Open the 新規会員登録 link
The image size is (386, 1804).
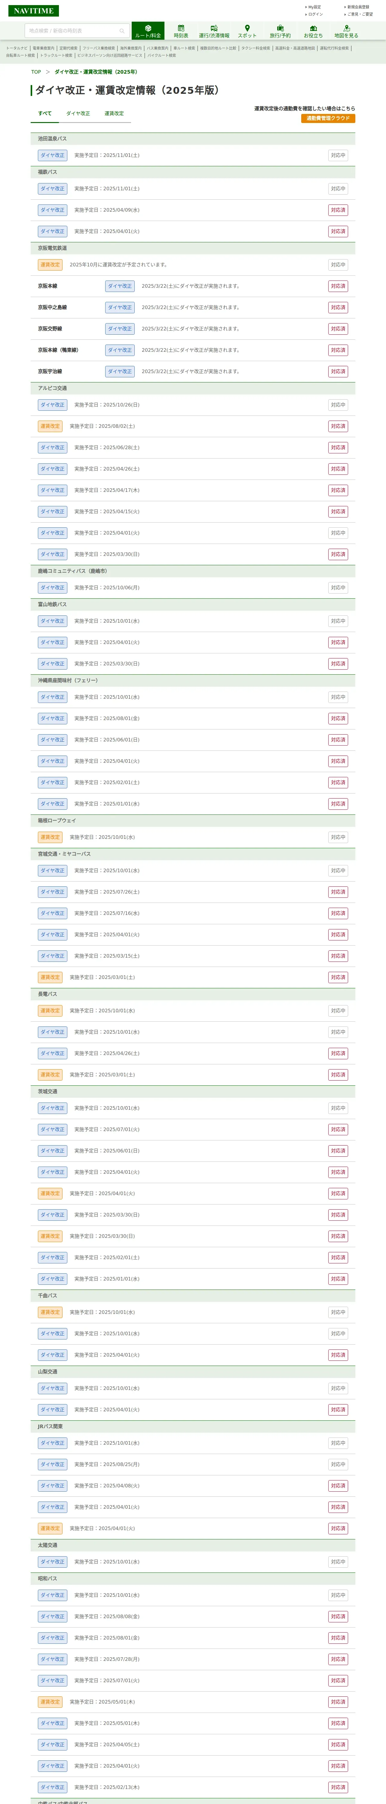point(358,7)
